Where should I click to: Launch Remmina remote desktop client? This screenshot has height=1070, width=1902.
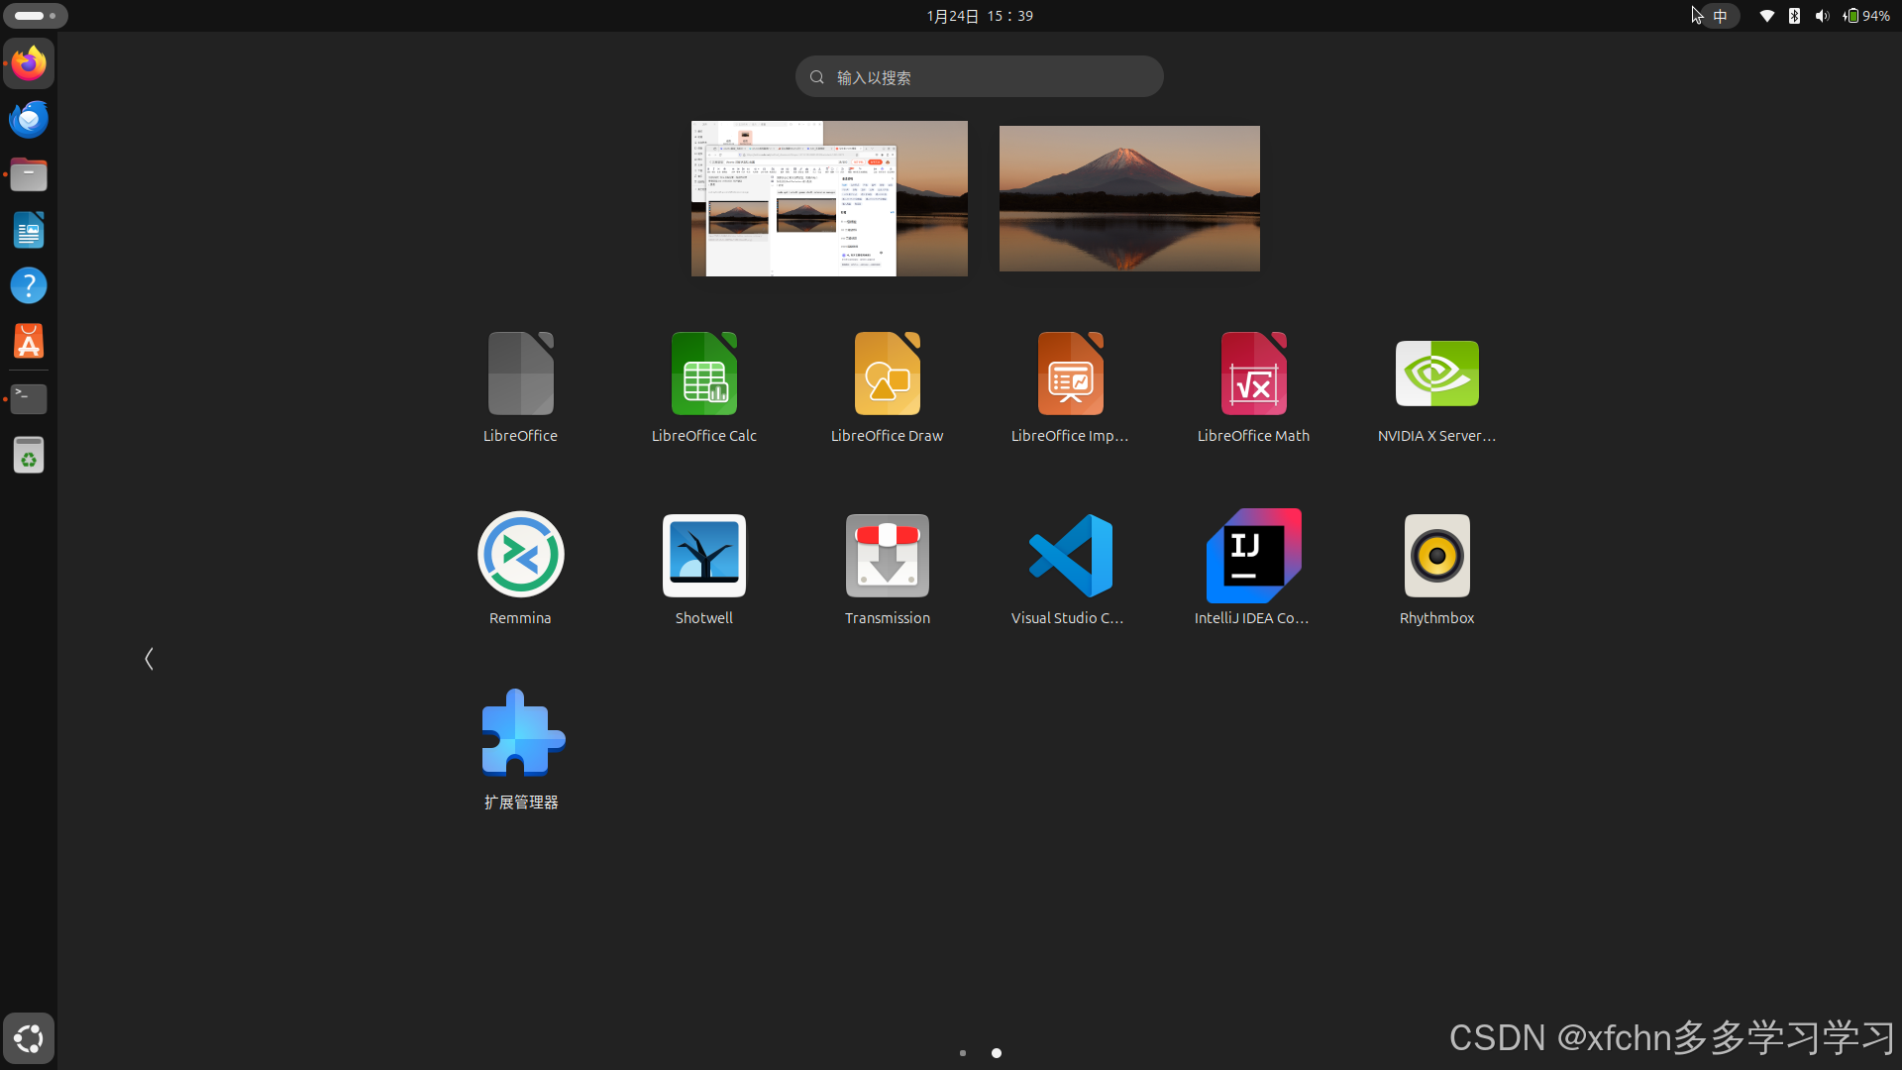pyautogui.click(x=520, y=569)
